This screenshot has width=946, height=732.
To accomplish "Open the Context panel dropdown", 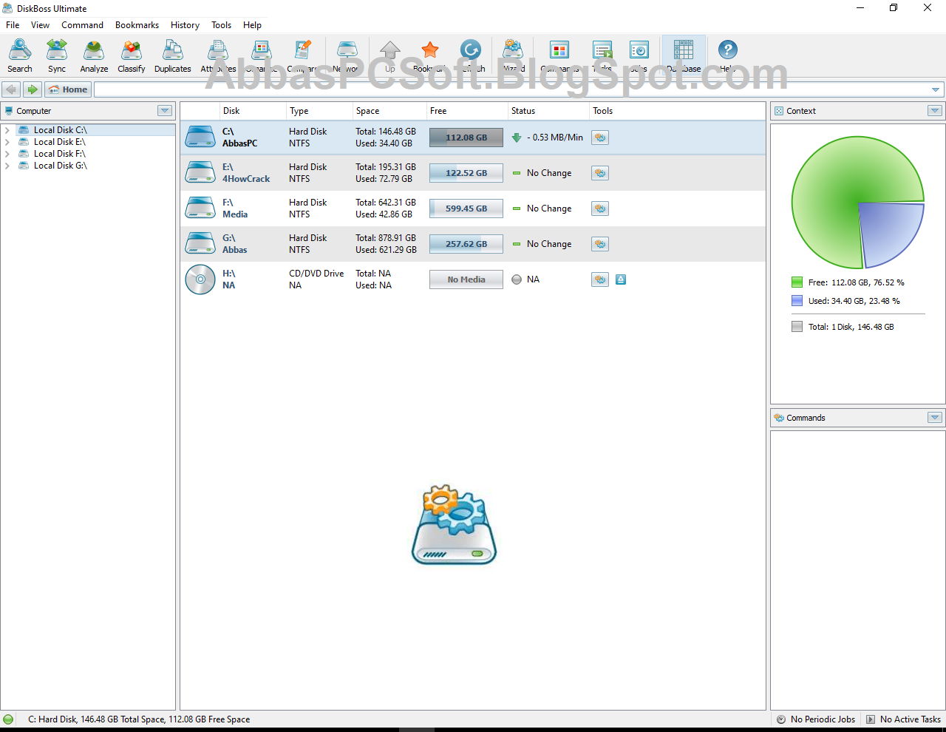I will (x=935, y=111).
